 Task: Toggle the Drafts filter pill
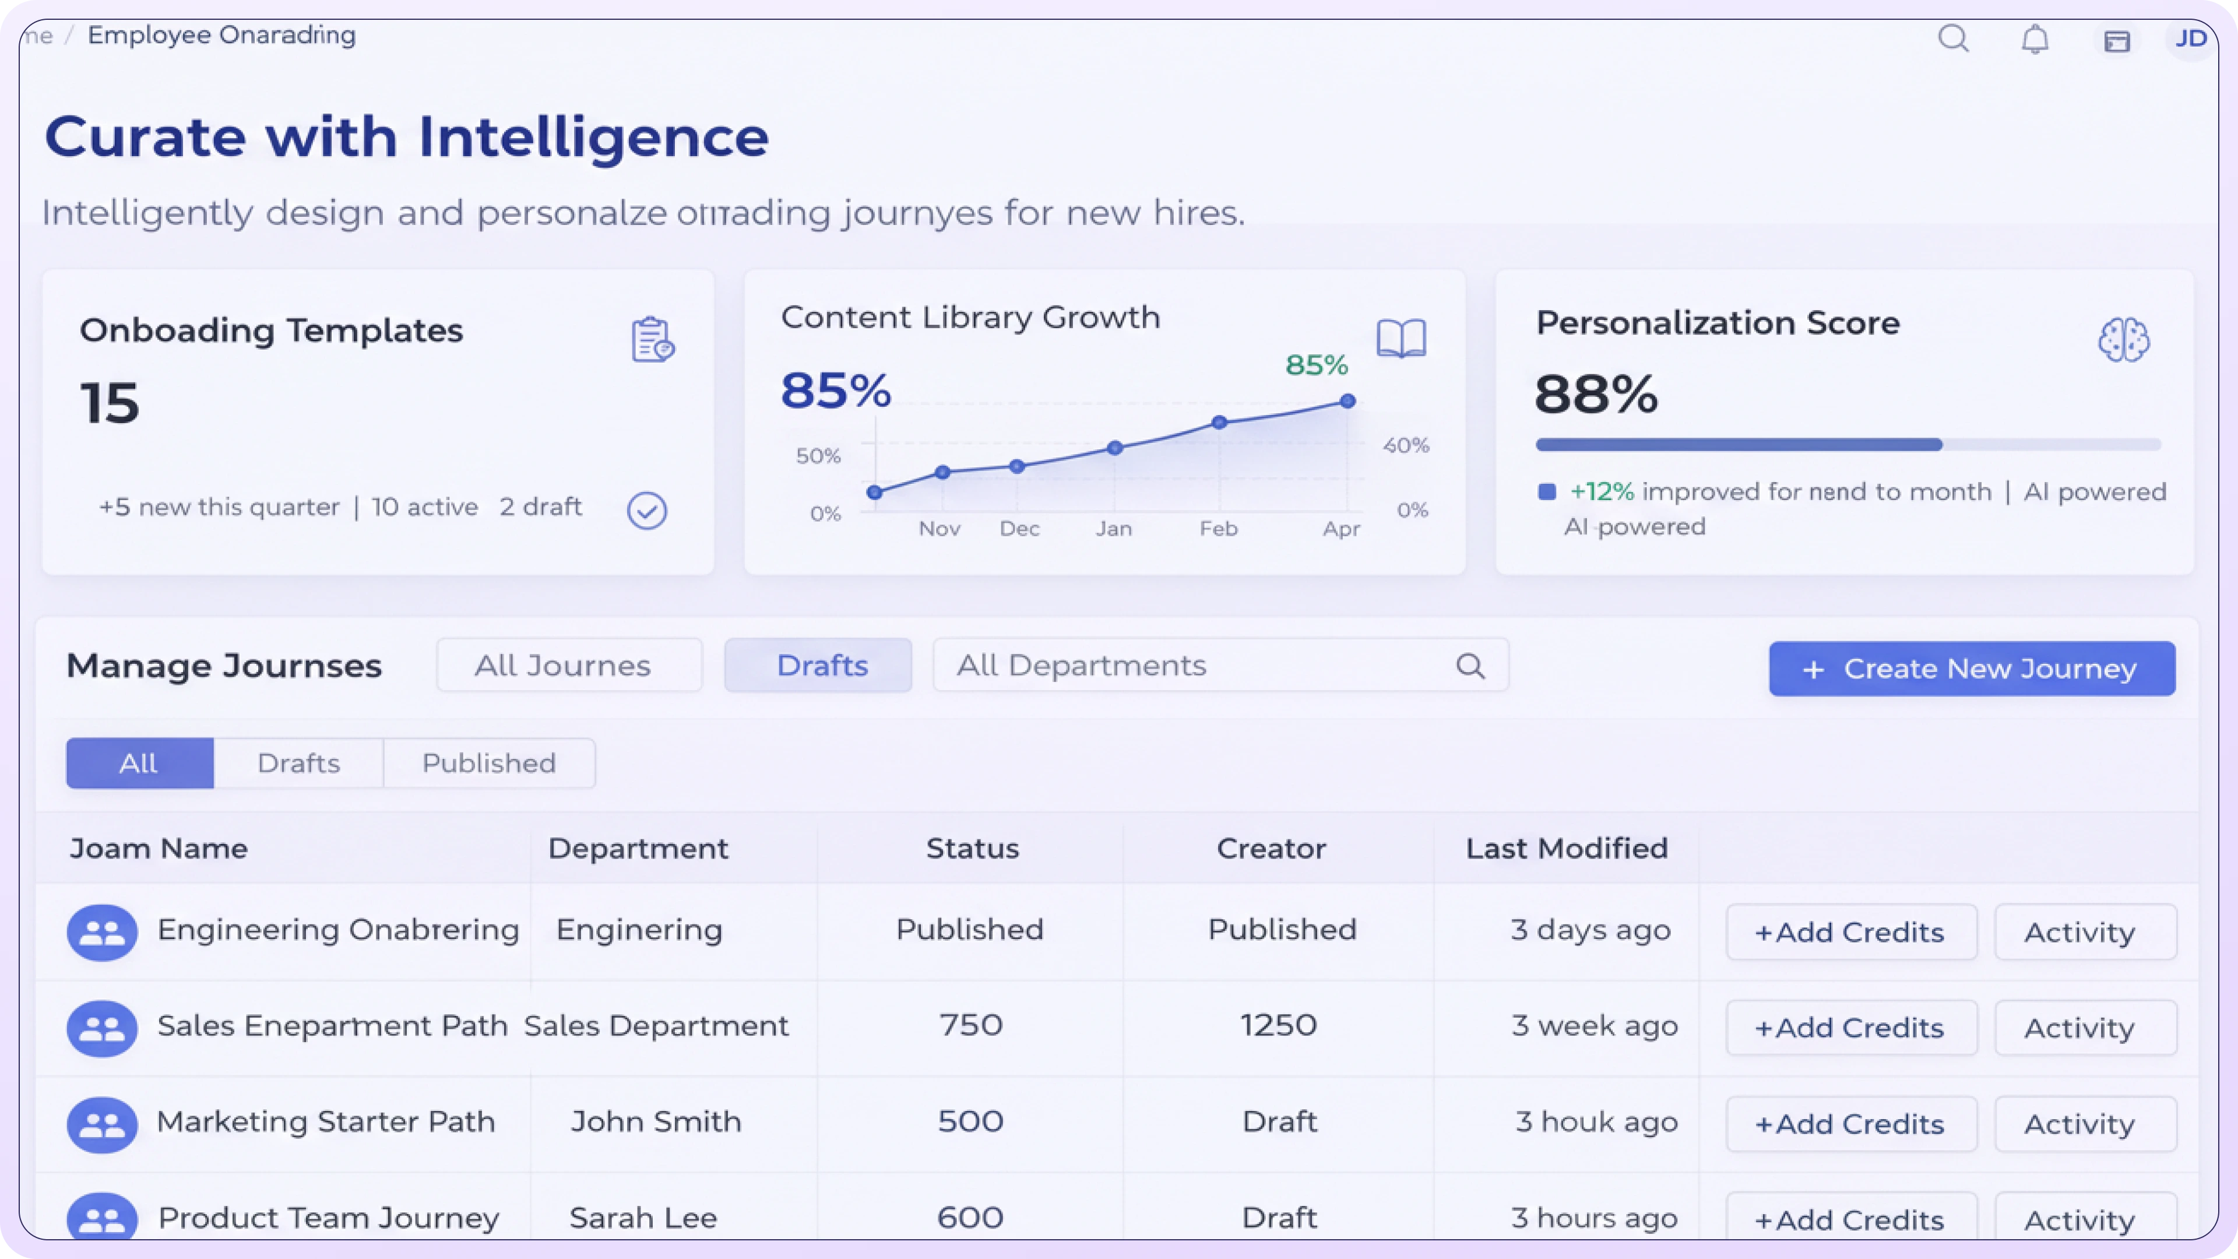[818, 664]
